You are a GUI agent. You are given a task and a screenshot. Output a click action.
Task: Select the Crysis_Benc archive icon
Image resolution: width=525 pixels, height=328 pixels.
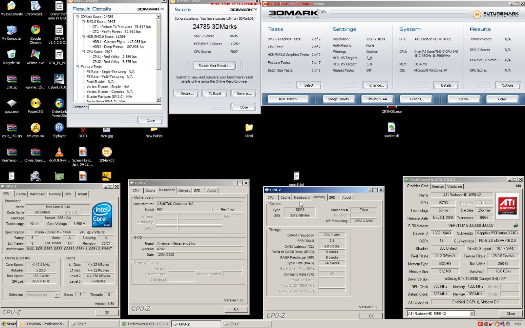point(35,154)
